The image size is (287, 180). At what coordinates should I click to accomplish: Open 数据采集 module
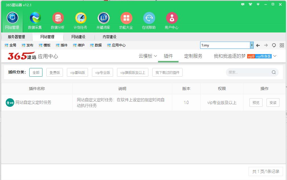click(35, 21)
